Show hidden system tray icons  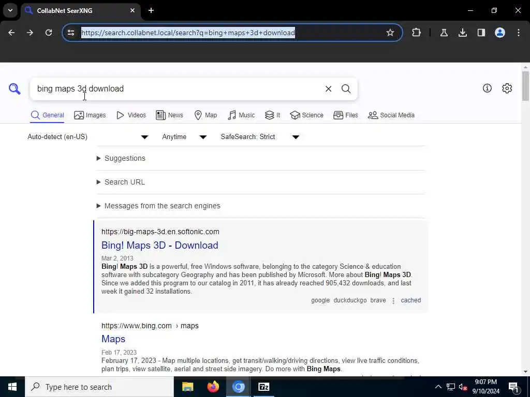click(438, 387)
